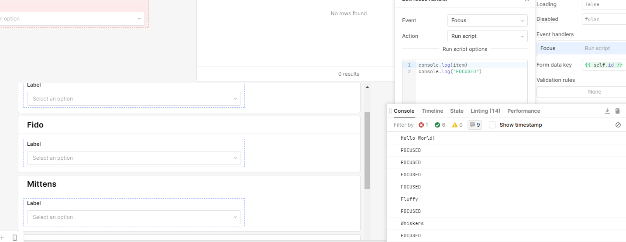Switch to the Timeline tab
The image size is (626, 242).
(432, 111)
